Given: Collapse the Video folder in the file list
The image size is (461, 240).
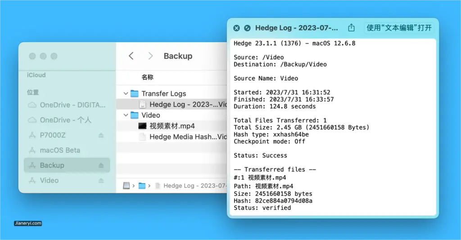Looking at the screenshot, I should point(126,115).
